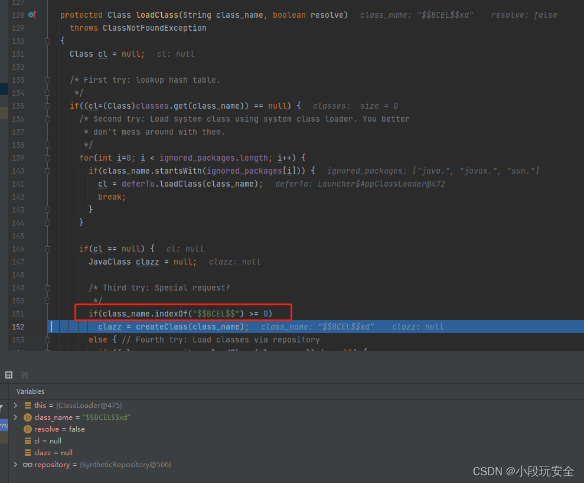
Task: Click the loadClass method name on line 128
Action: coord(157,15)
